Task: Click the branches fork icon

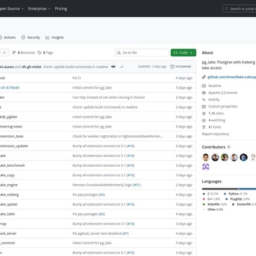Action: pos(14,52)
